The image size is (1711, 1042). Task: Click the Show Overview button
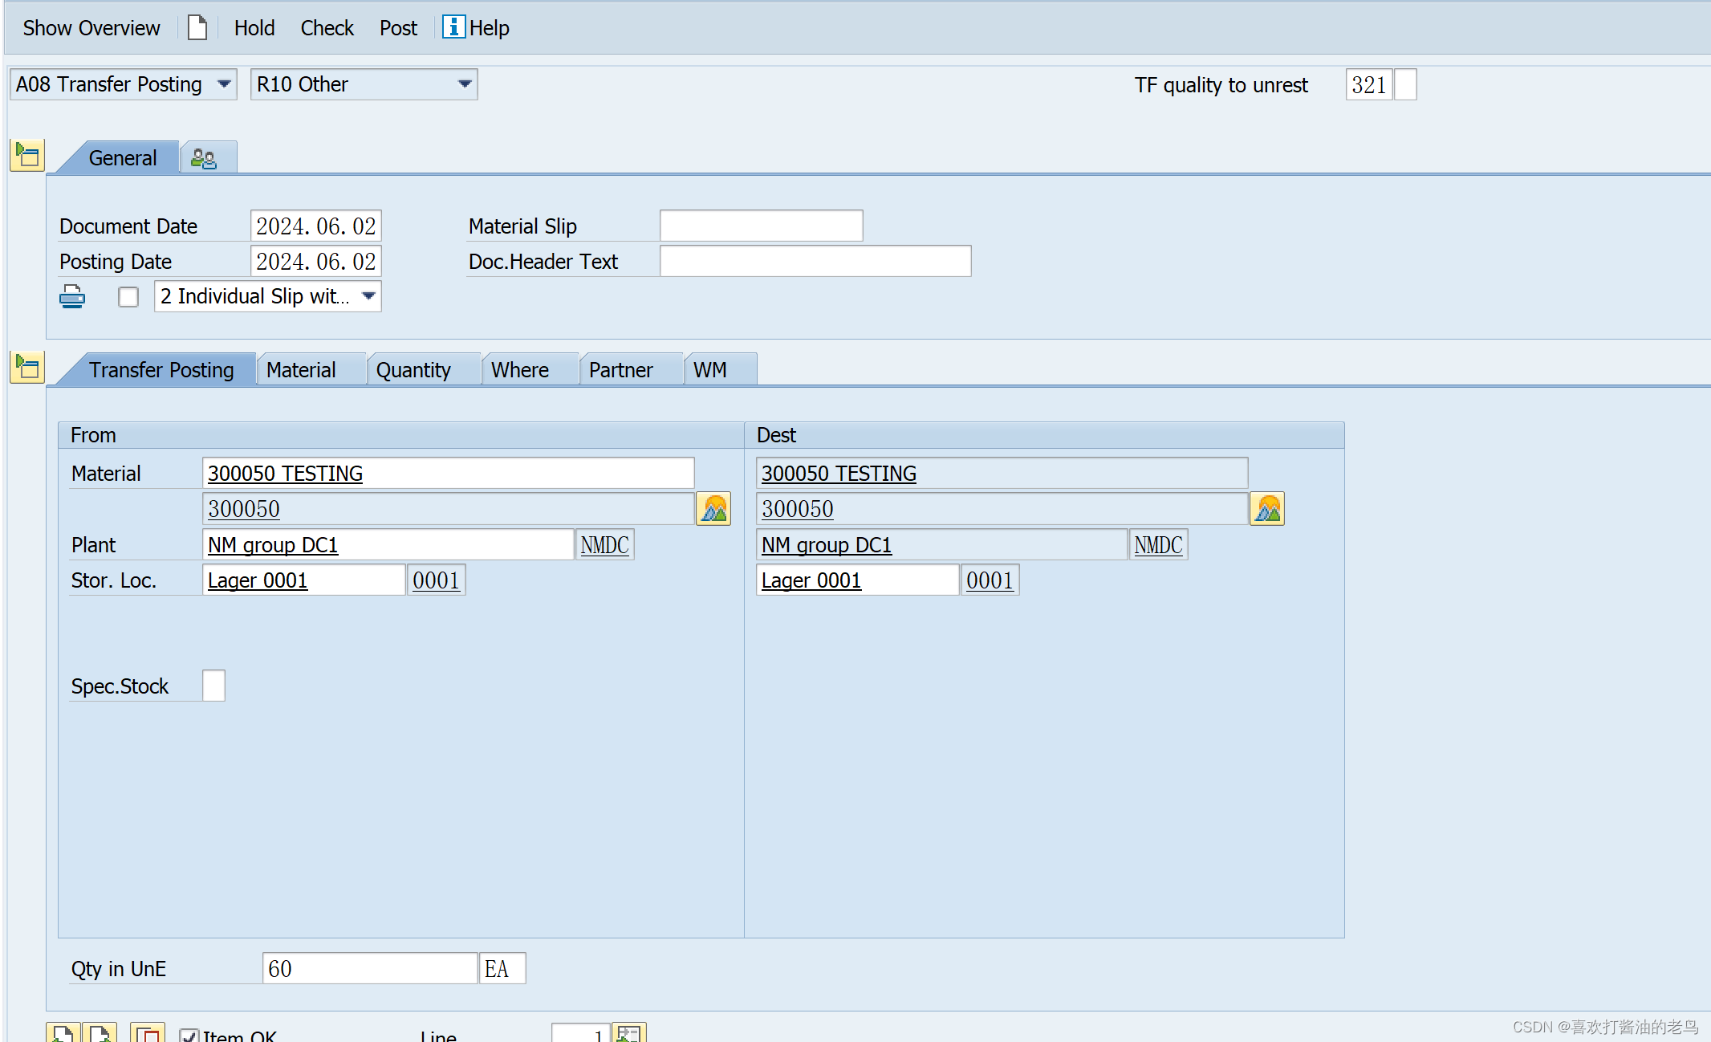pos(91,26)
